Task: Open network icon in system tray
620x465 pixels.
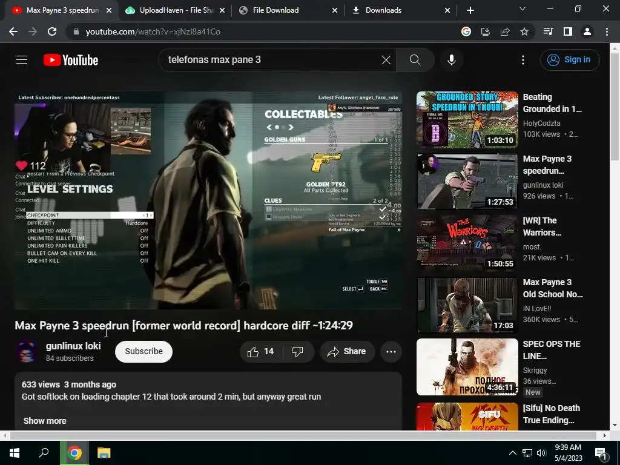Action: [x=527, y=453]
